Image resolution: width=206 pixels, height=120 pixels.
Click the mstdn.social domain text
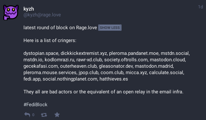point(175,53)
